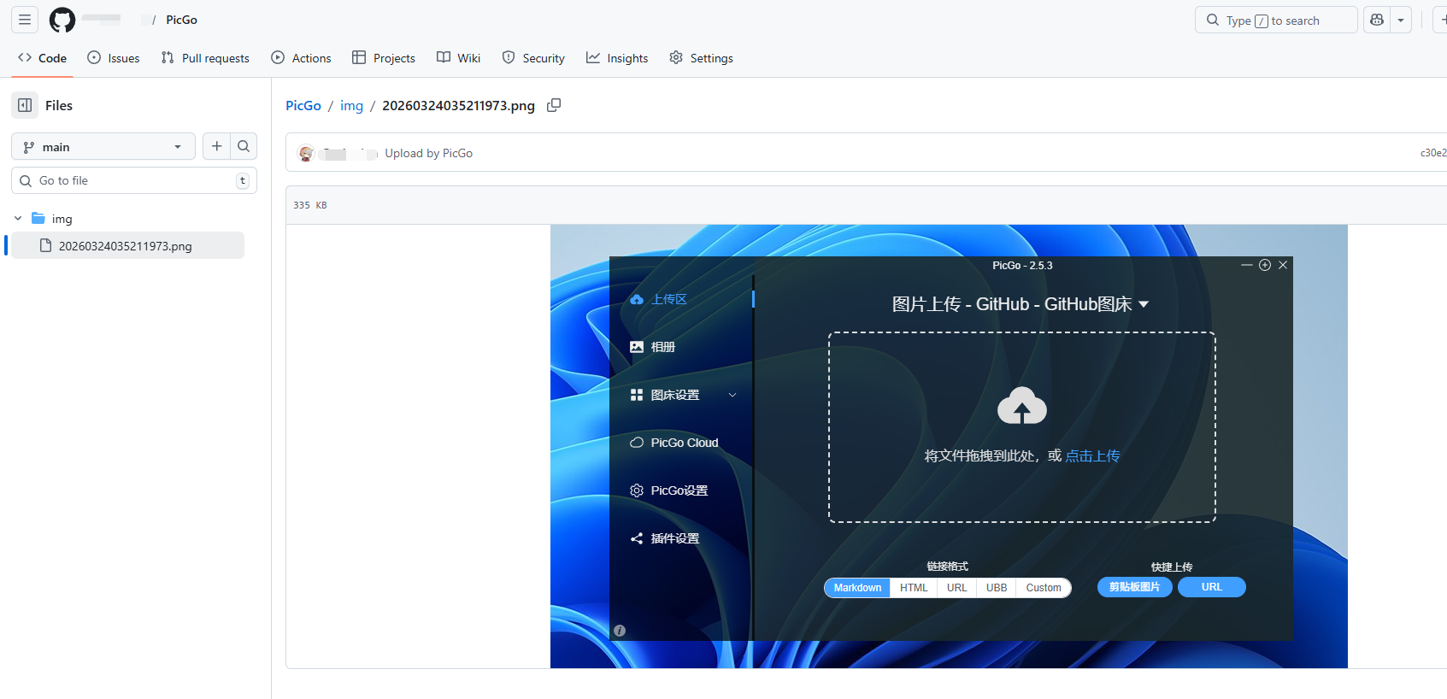The width and height of the screenshot is (1447, 699).
Task: Click the file search magnifier icon
Action: 244,146
